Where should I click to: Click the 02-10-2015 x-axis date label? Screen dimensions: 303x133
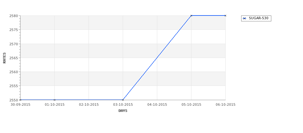coord(89,105)
